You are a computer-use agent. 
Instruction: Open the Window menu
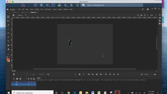pos(66,9)
